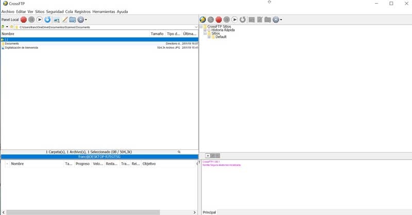
Task: Open the local panel settings gear
Action: [x=81, y=19]
